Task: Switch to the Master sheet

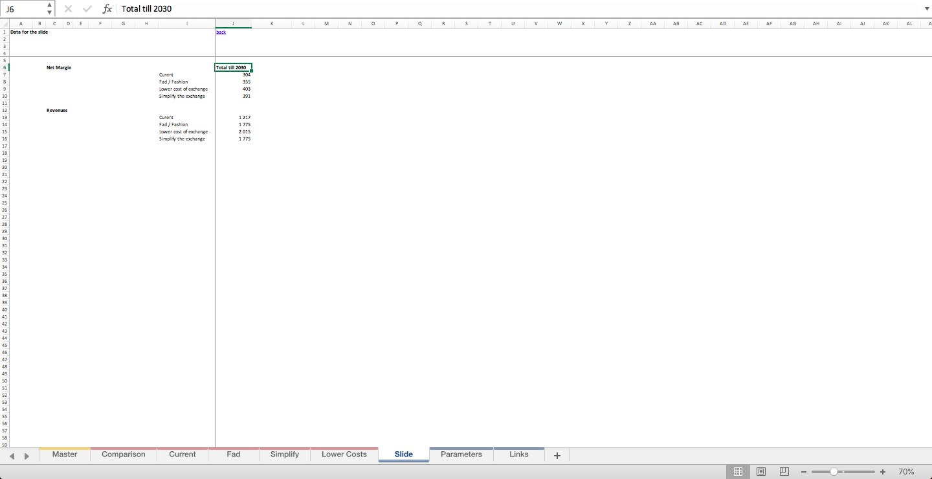Action: (64, 454)
